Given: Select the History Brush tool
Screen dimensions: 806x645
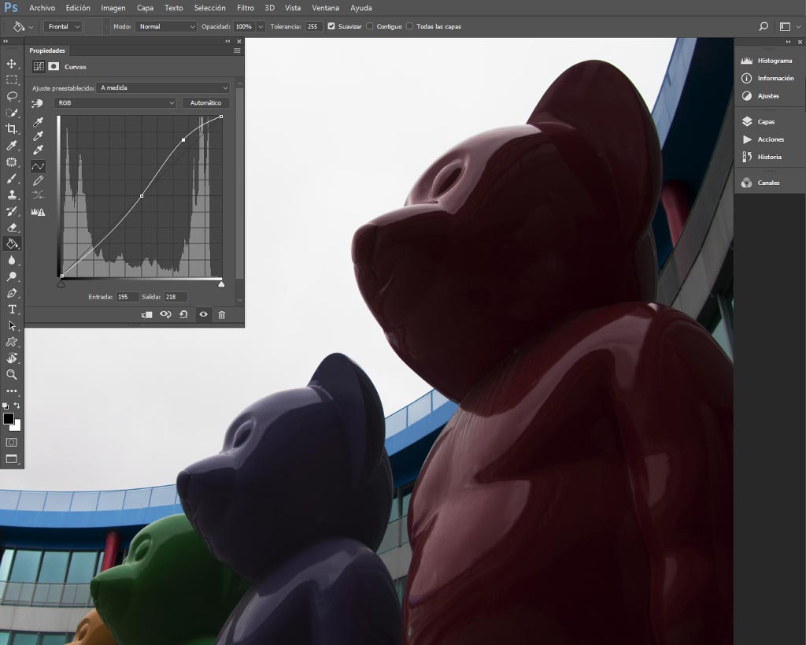Looking at the screenshot, I should point(11,211).
